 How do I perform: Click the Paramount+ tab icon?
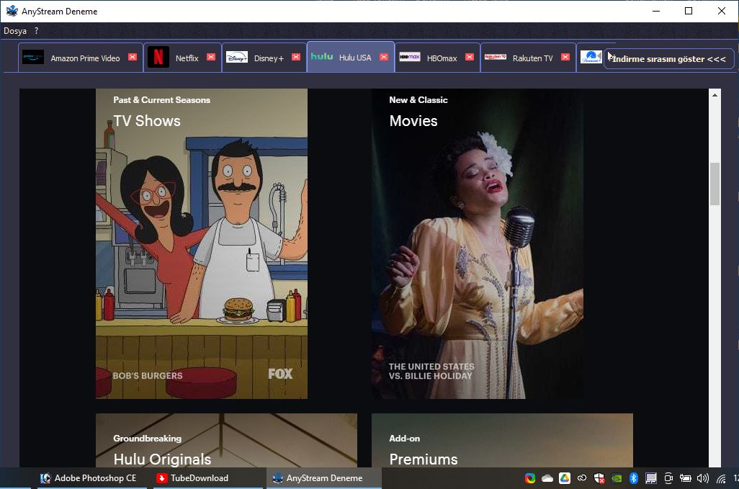(591, 57)
